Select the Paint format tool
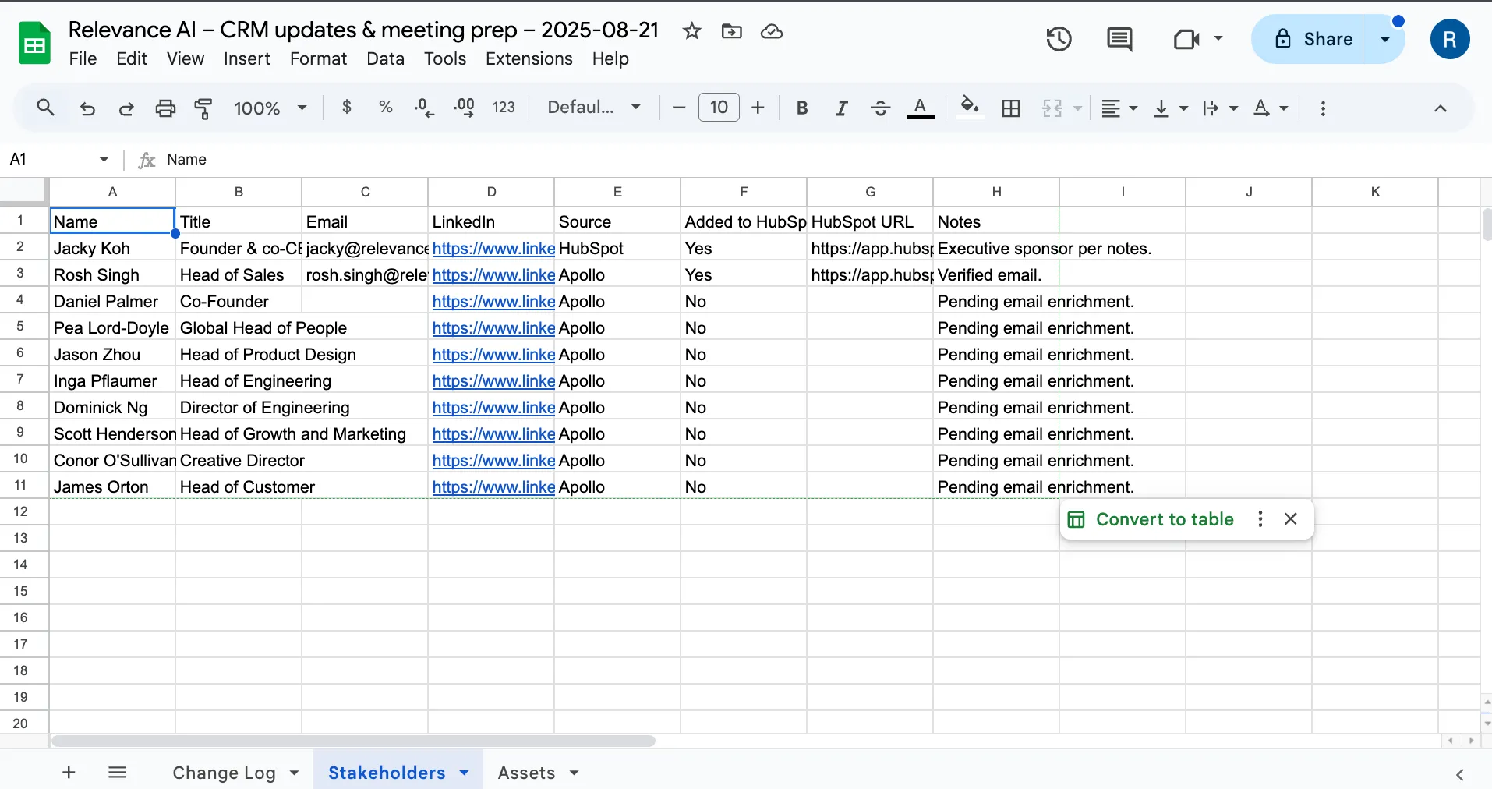 point(203,108)
